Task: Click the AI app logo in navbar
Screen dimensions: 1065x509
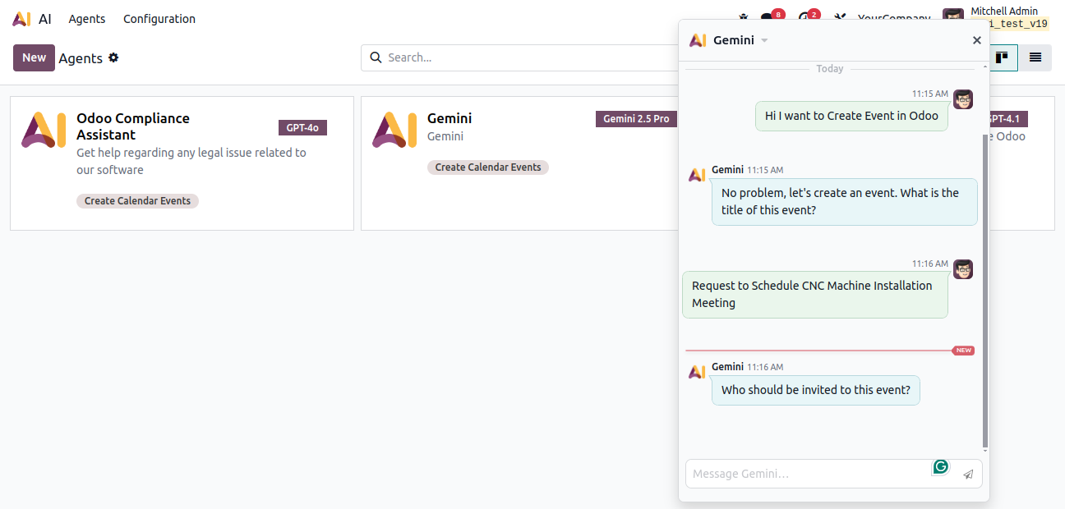Action: [22, 19]
